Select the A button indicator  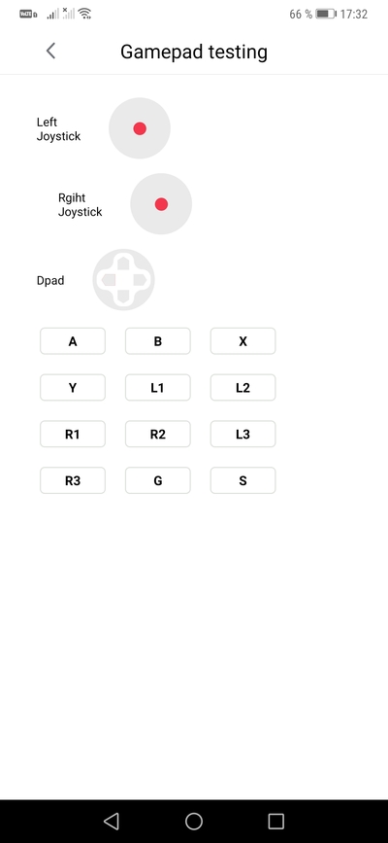(x=73, y=341)
